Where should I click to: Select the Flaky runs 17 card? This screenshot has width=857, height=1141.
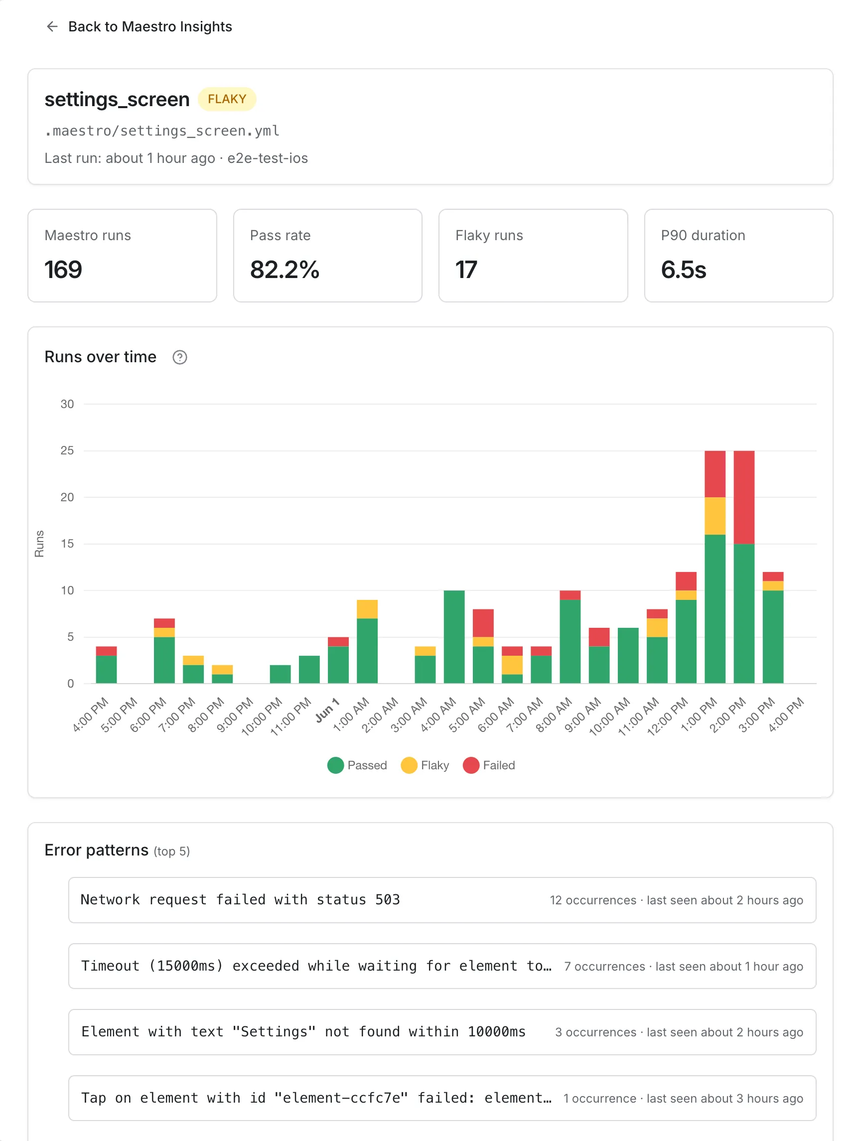533,255
